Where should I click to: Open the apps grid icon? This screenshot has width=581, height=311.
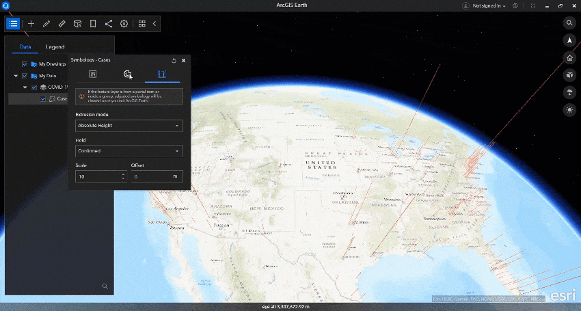(x=142, y=24)
